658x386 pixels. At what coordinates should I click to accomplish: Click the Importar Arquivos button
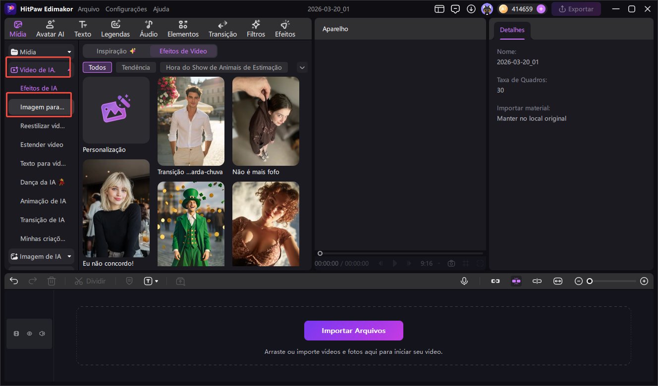[x=353, y=331]
